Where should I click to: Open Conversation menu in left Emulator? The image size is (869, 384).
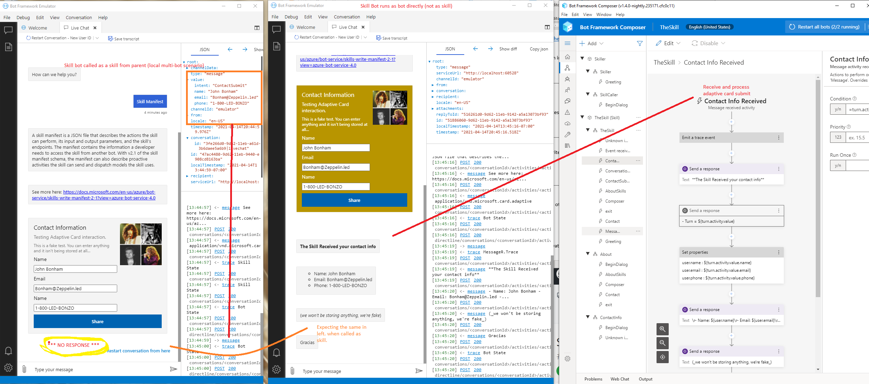coord(79,18)
